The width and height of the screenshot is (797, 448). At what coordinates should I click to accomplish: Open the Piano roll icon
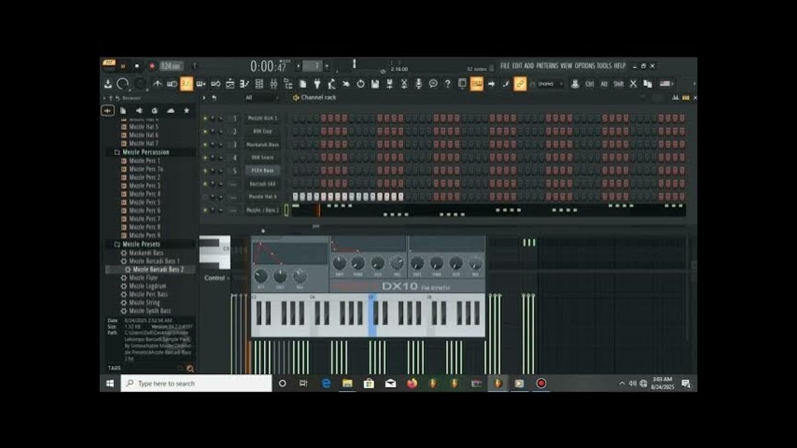[x=244, y=83]
